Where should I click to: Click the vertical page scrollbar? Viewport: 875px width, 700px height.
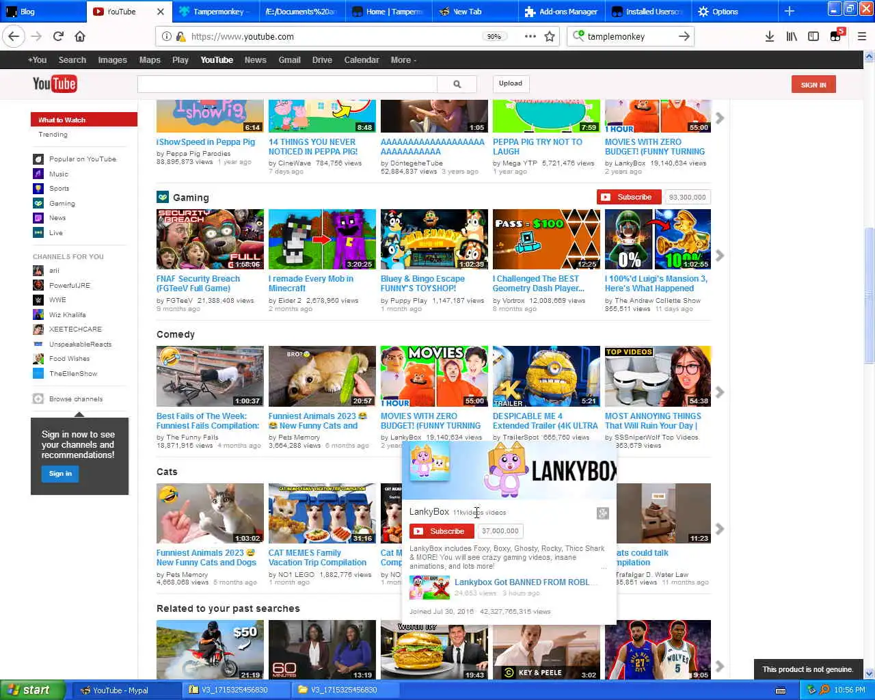point(870,295)
